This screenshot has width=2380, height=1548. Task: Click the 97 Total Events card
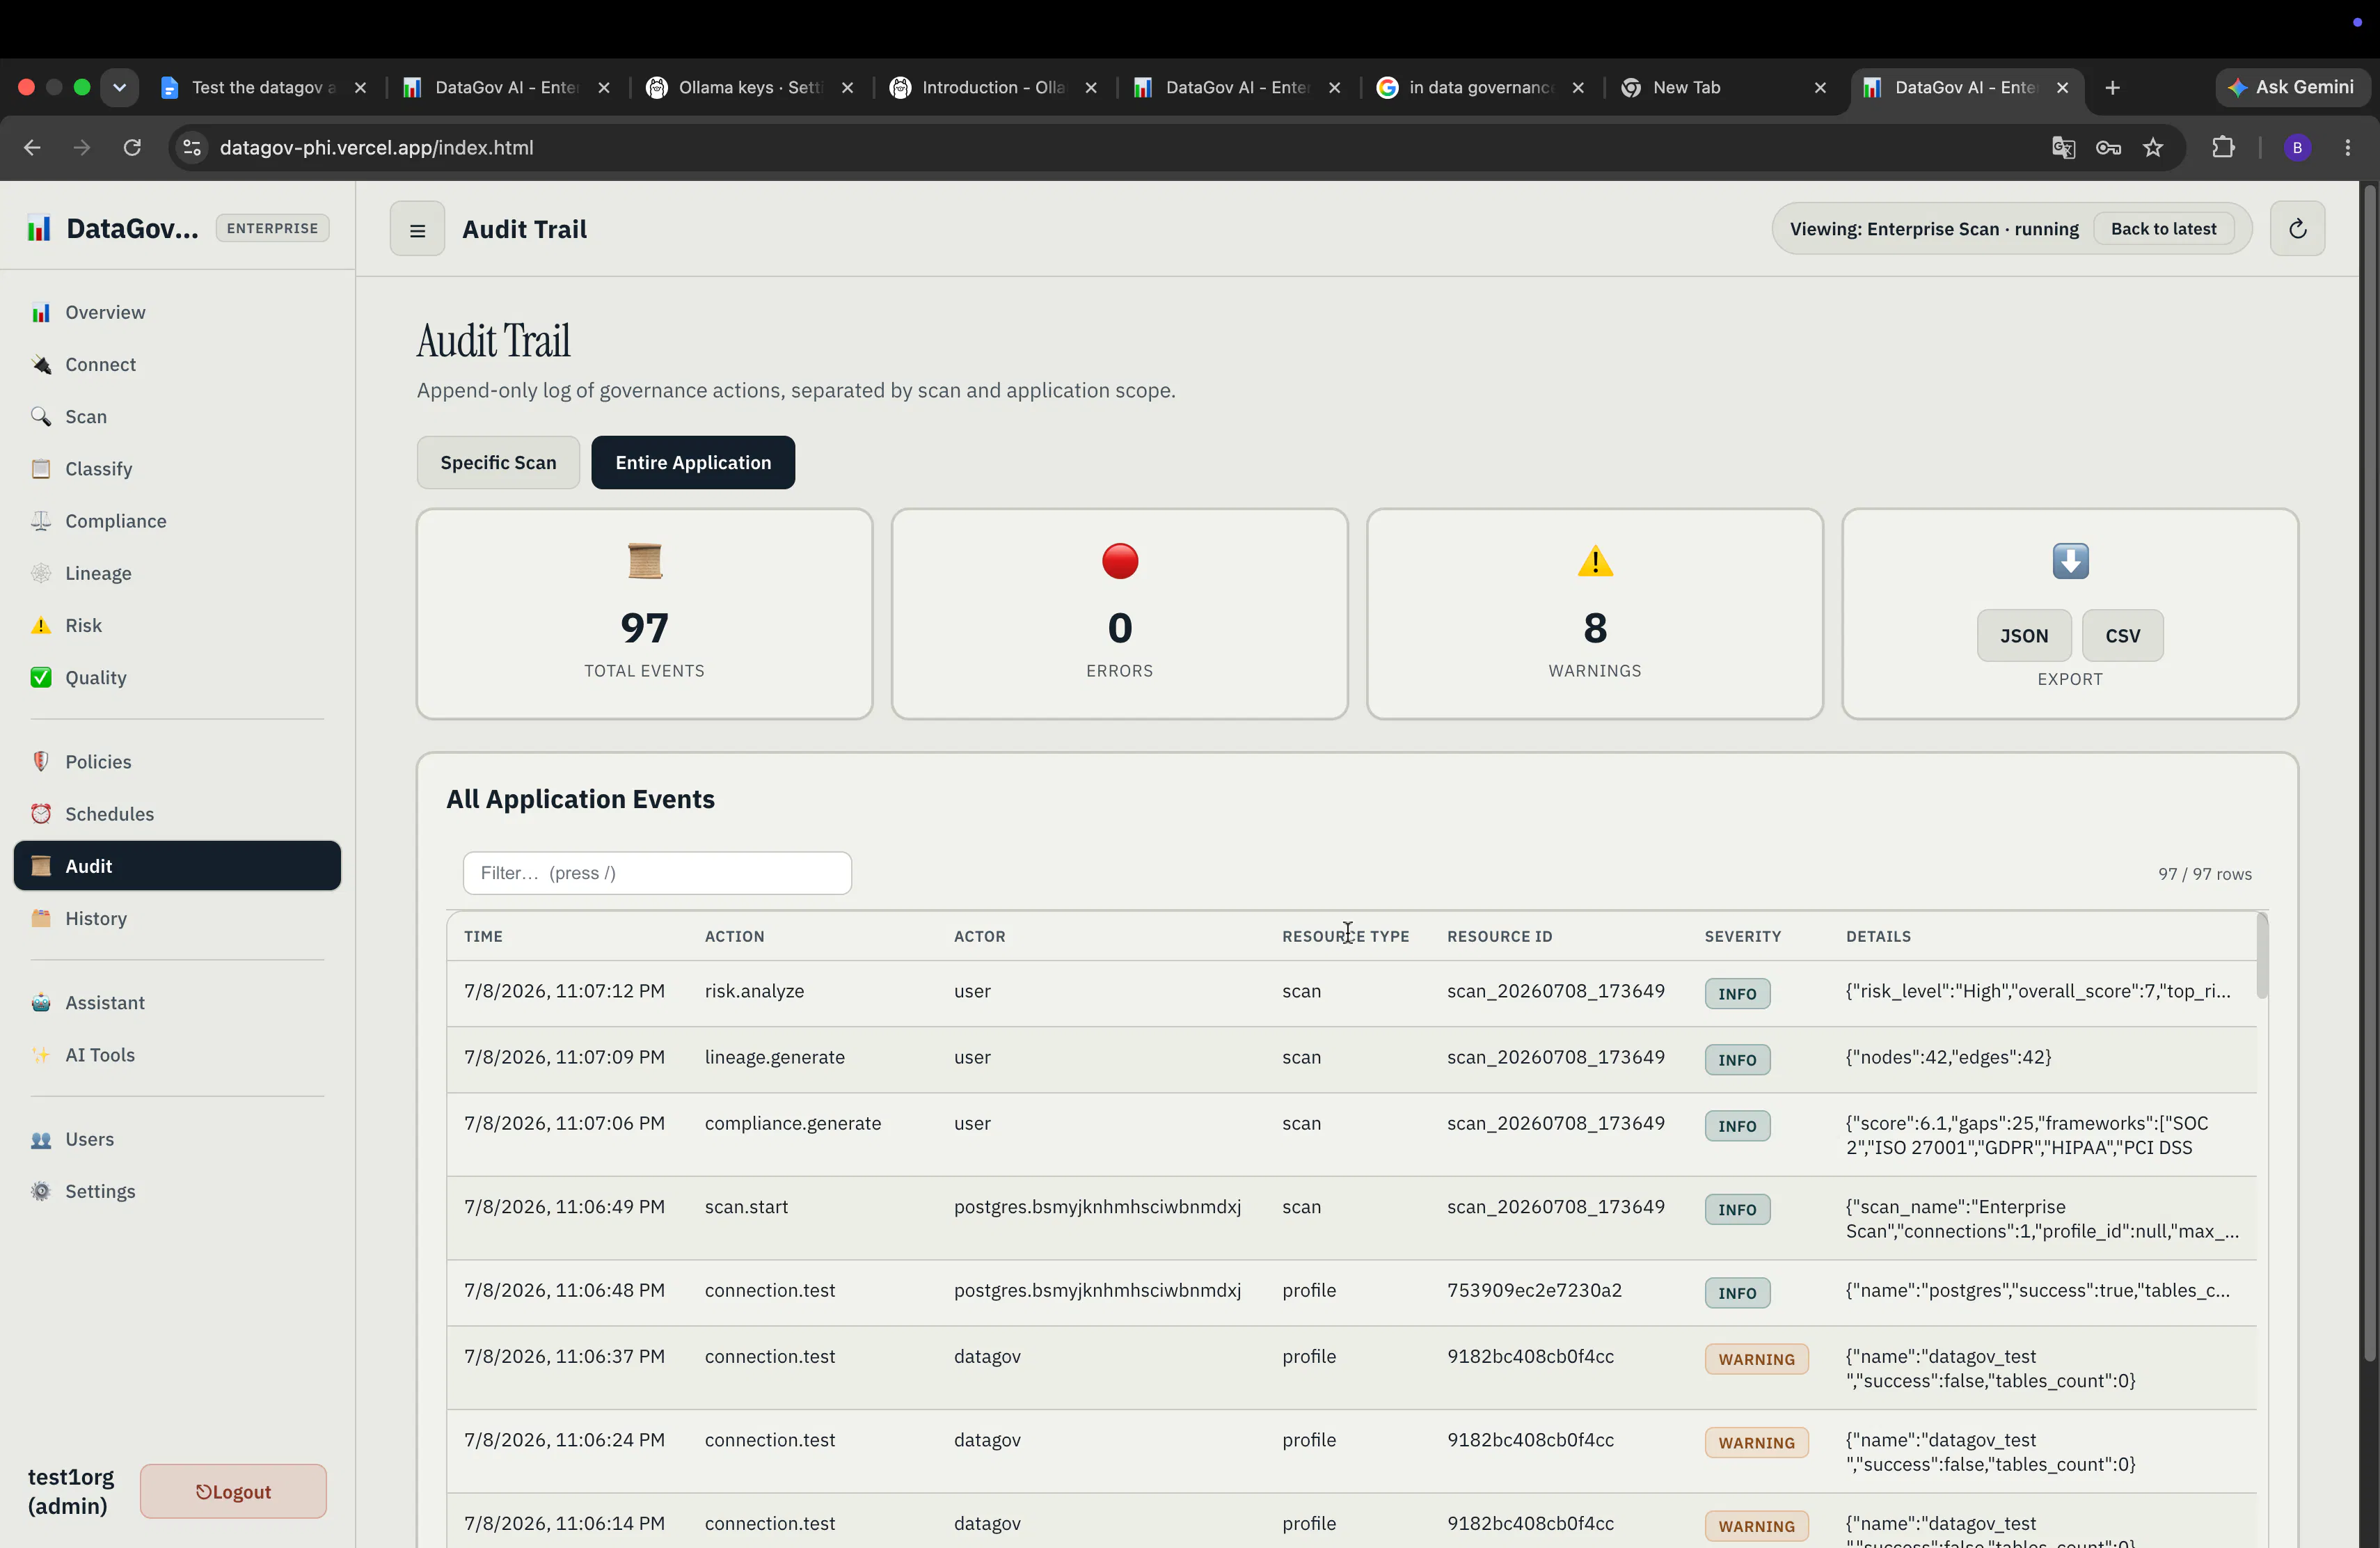pos(644,614)
